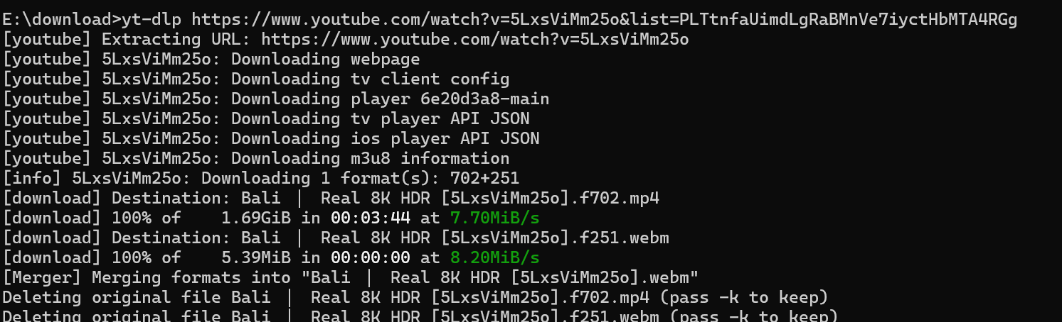Click the 702+251 format code text
1062x322 pixels.
point(484,178)
